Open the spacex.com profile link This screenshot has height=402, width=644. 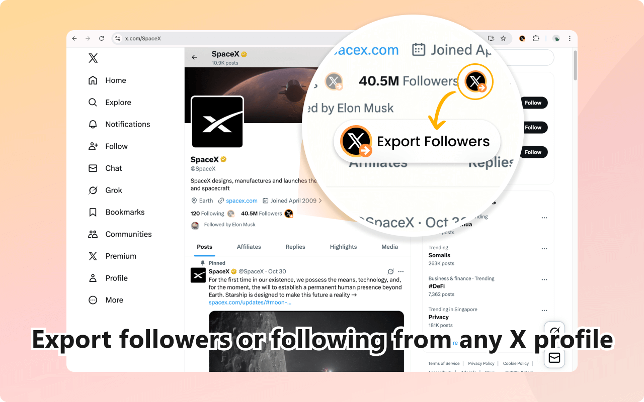242,200
